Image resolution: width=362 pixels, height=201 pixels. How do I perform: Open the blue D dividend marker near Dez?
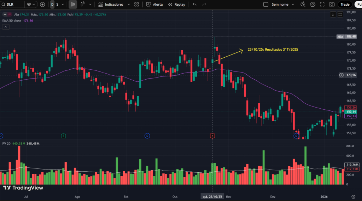pyautogui.click(x=296, y=136)
